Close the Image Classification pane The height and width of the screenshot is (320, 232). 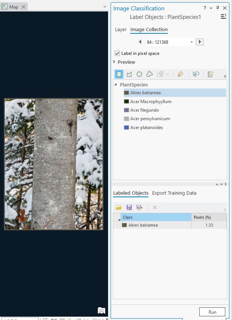coord(225,8)
